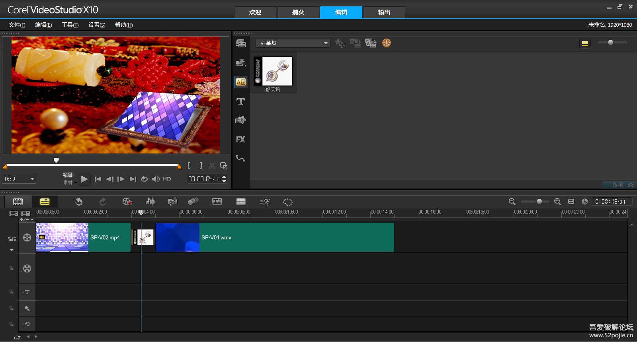Screen dimensions: 637x342
Task: Click the Record/Capture option reel icon
Action: (x=127, y=202)
